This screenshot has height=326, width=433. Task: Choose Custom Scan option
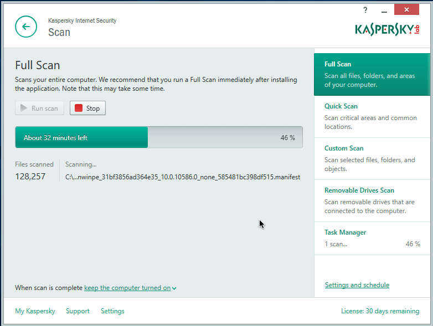(x=372, y=158)
